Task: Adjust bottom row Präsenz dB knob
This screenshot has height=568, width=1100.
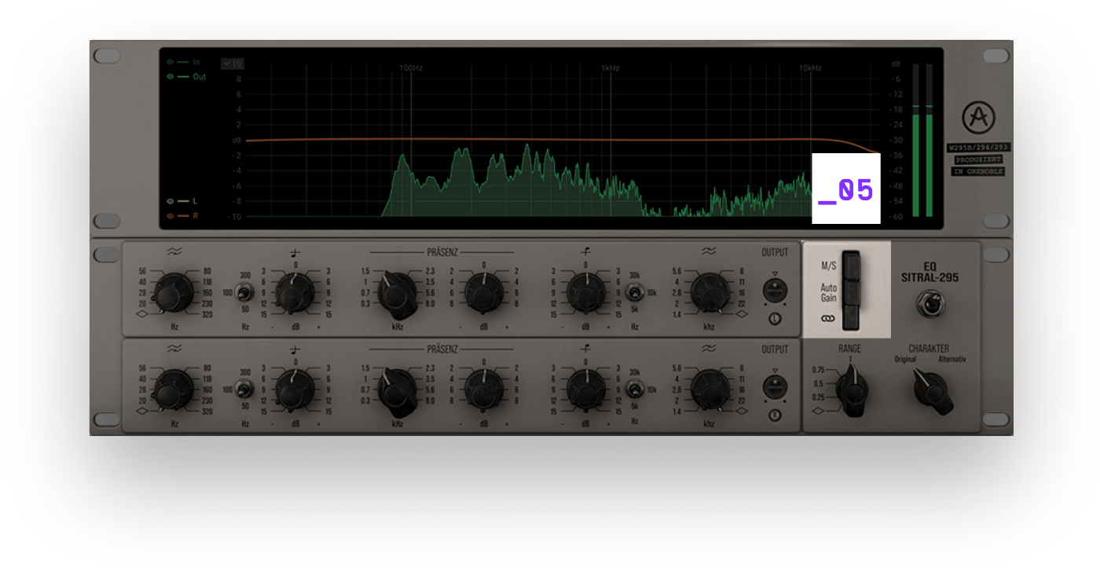Action: (484, 389)
